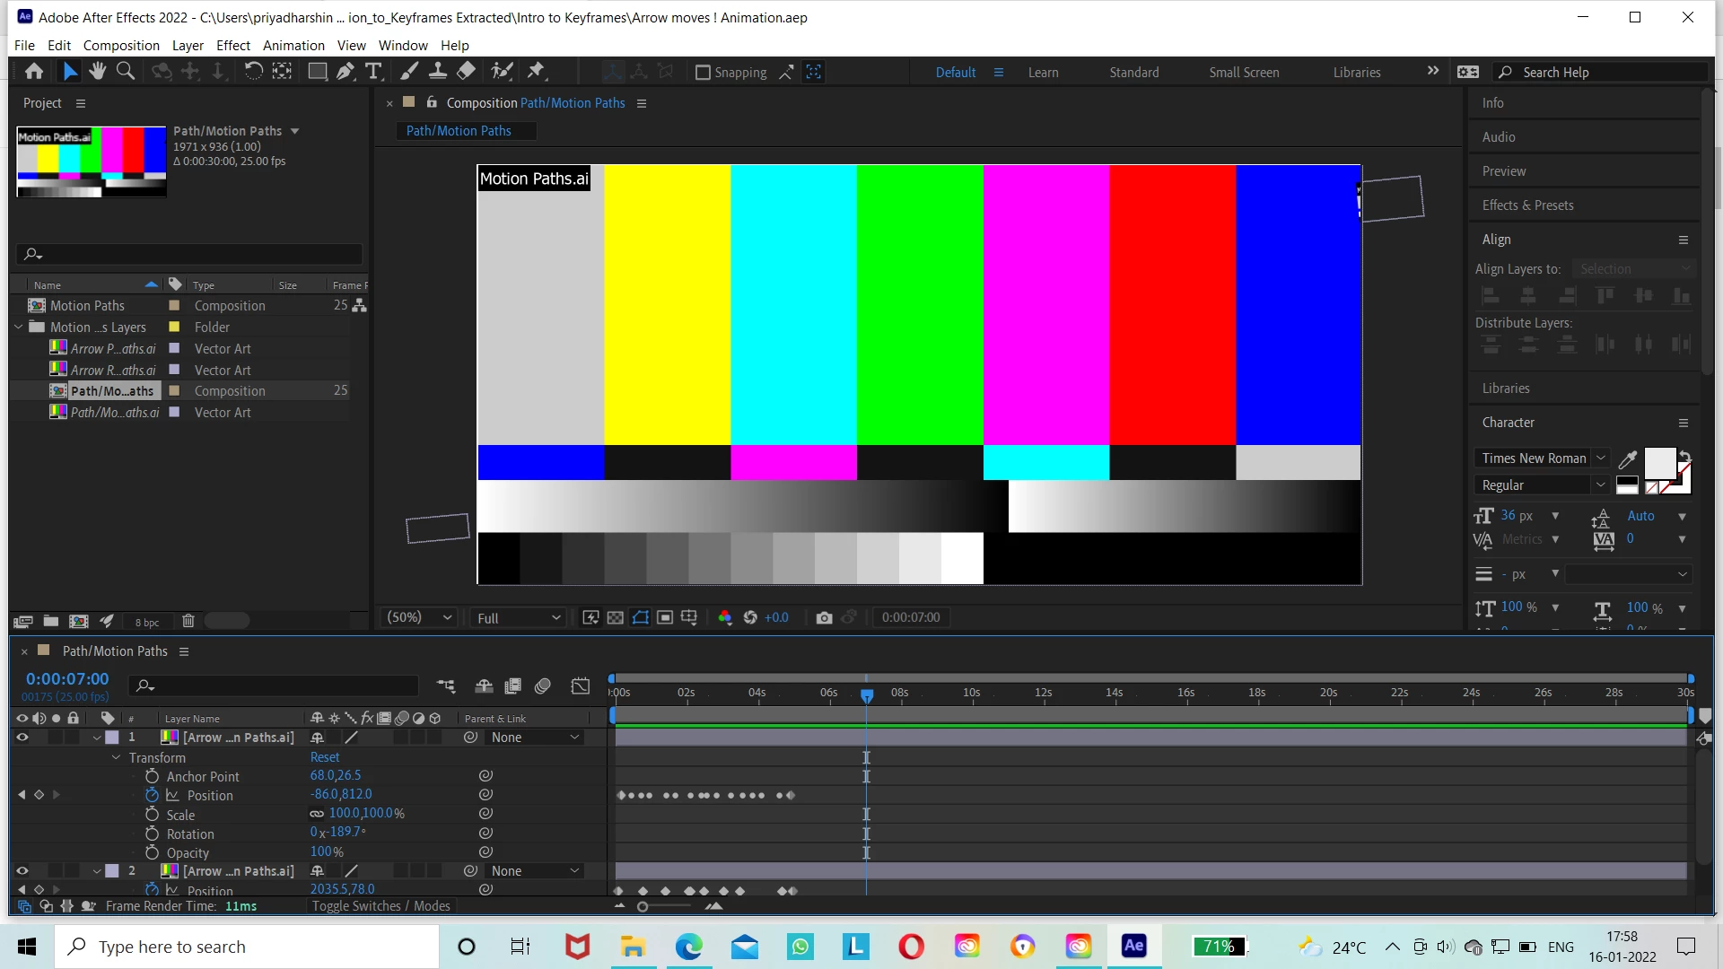
Task: Select the Puppet Pin tool
Action: coord(537,72)
